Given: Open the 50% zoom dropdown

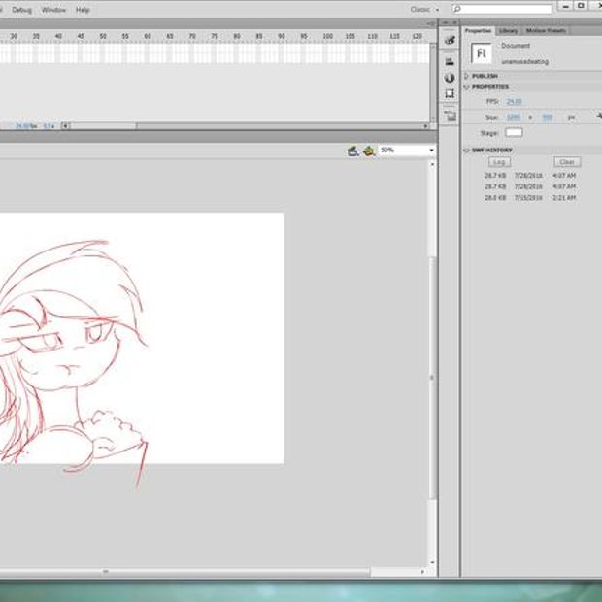Looking at the screenshot, I should [406, 150].
